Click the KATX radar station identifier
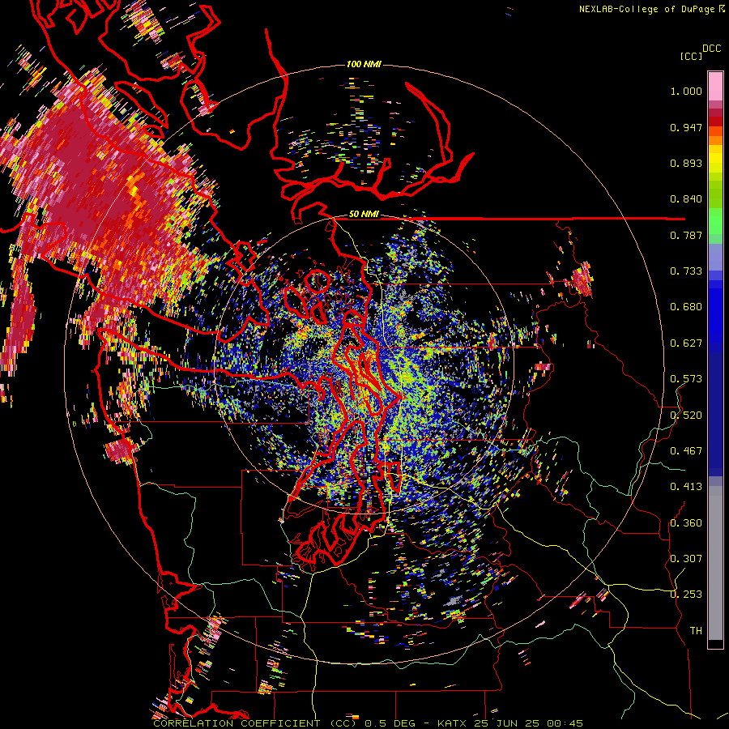 (452, 723)
